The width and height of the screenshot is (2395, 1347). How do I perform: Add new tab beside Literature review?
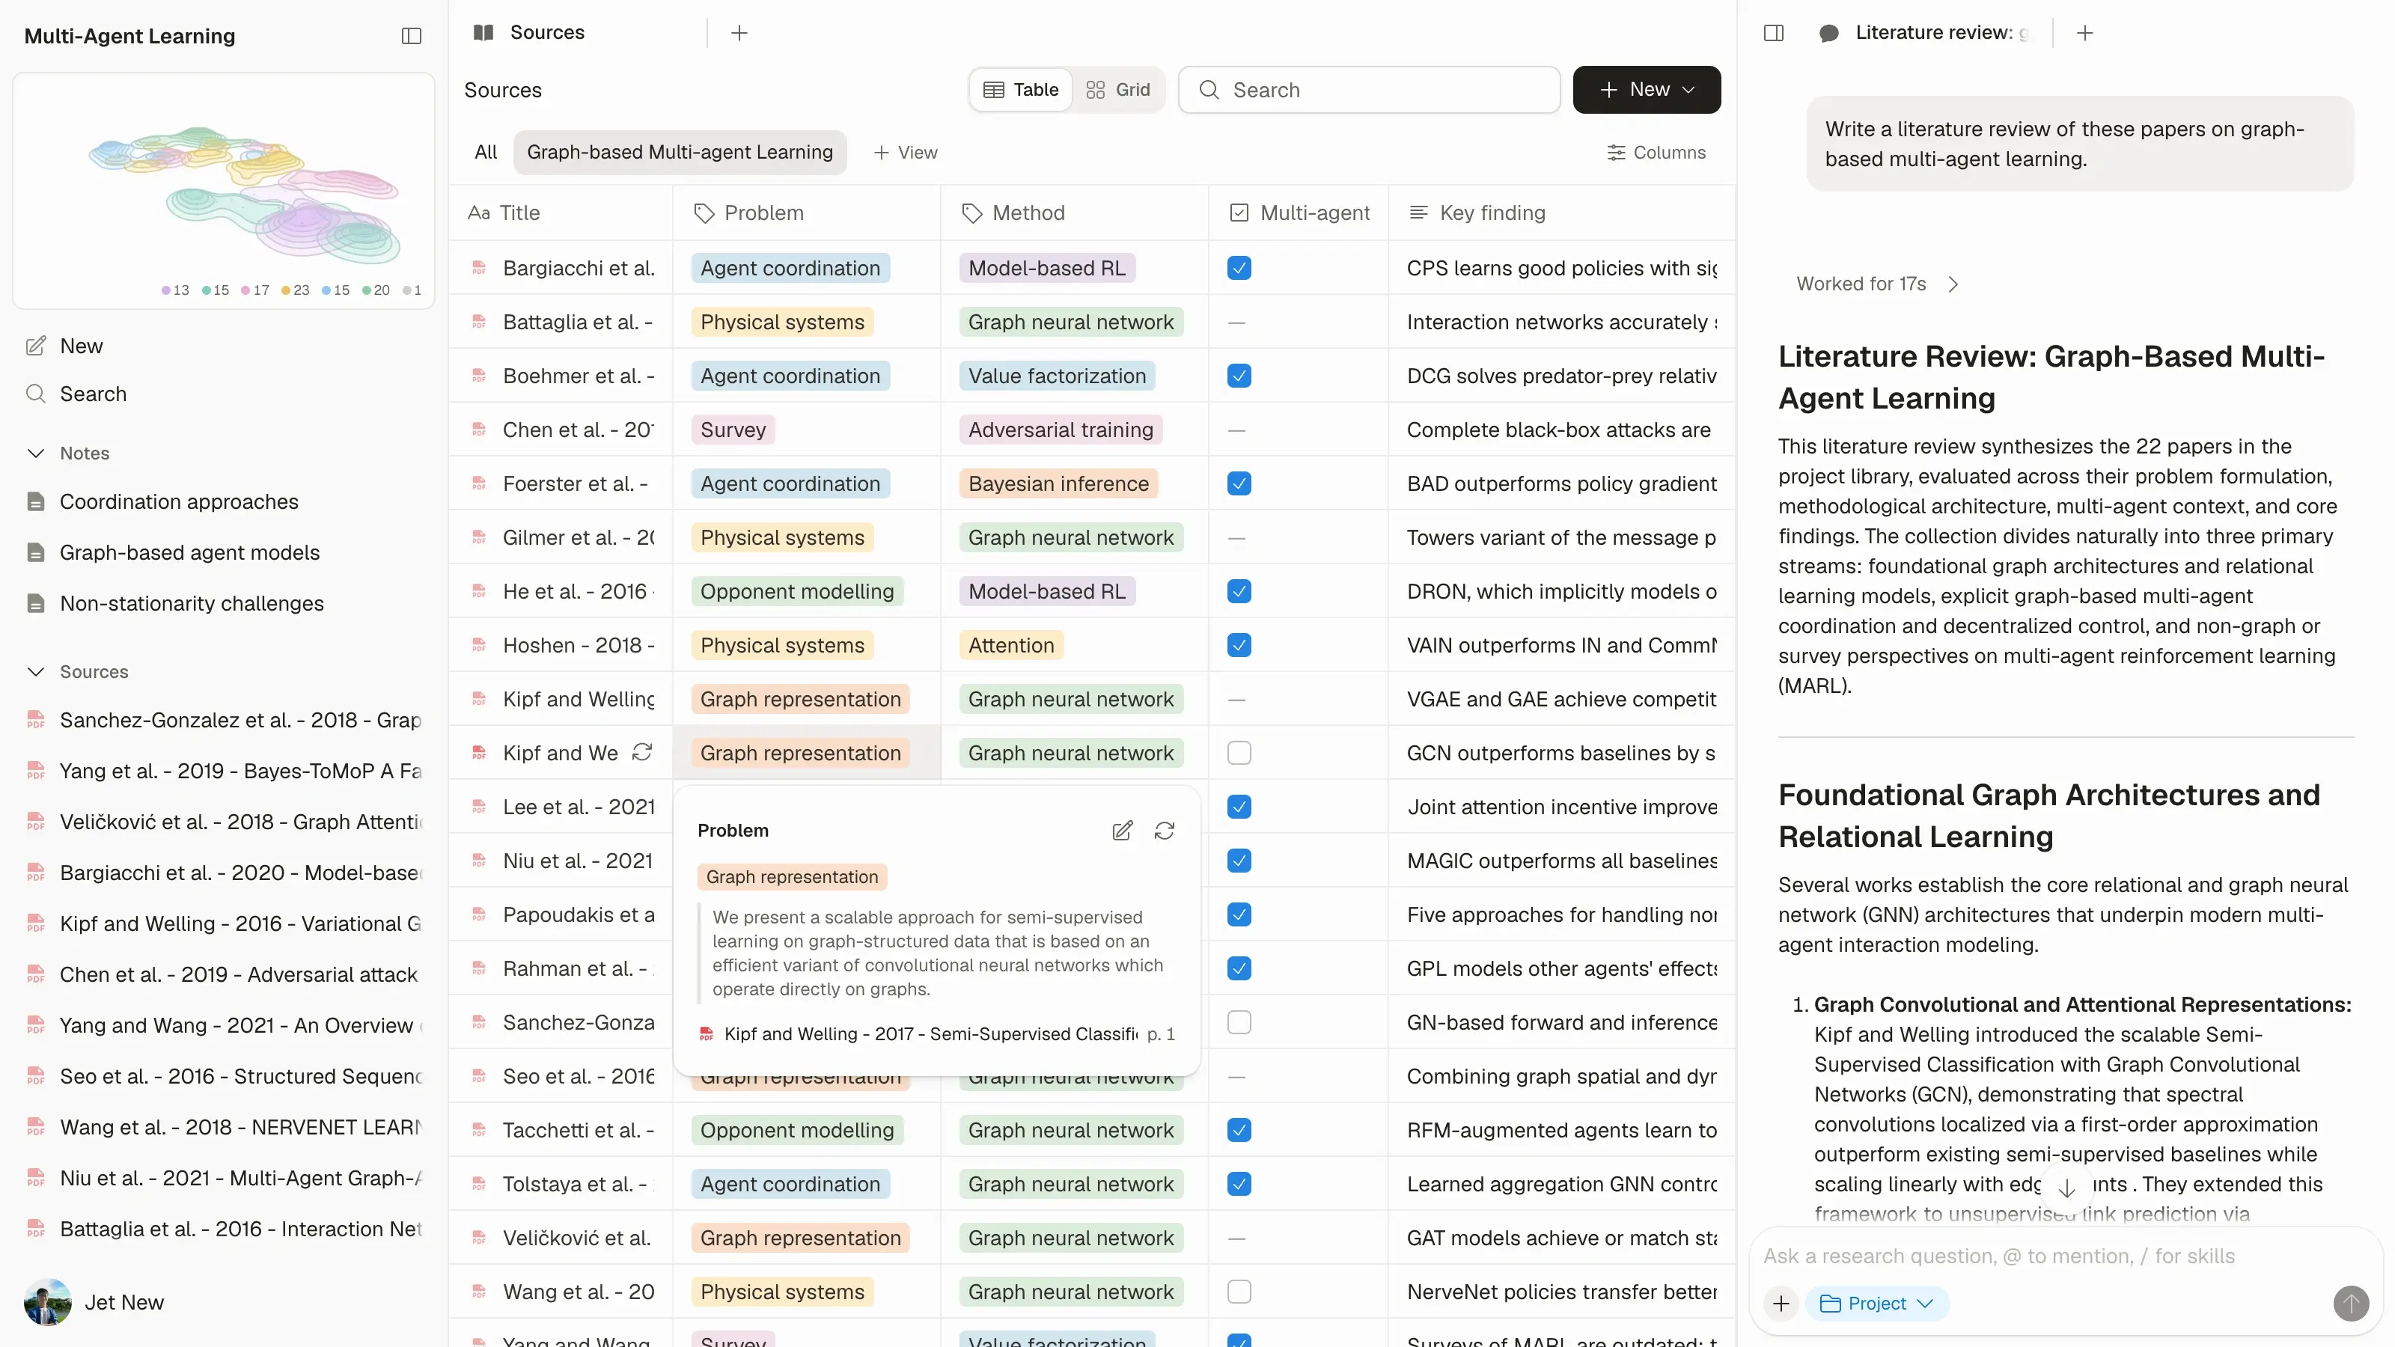(x=2084, y=32)
